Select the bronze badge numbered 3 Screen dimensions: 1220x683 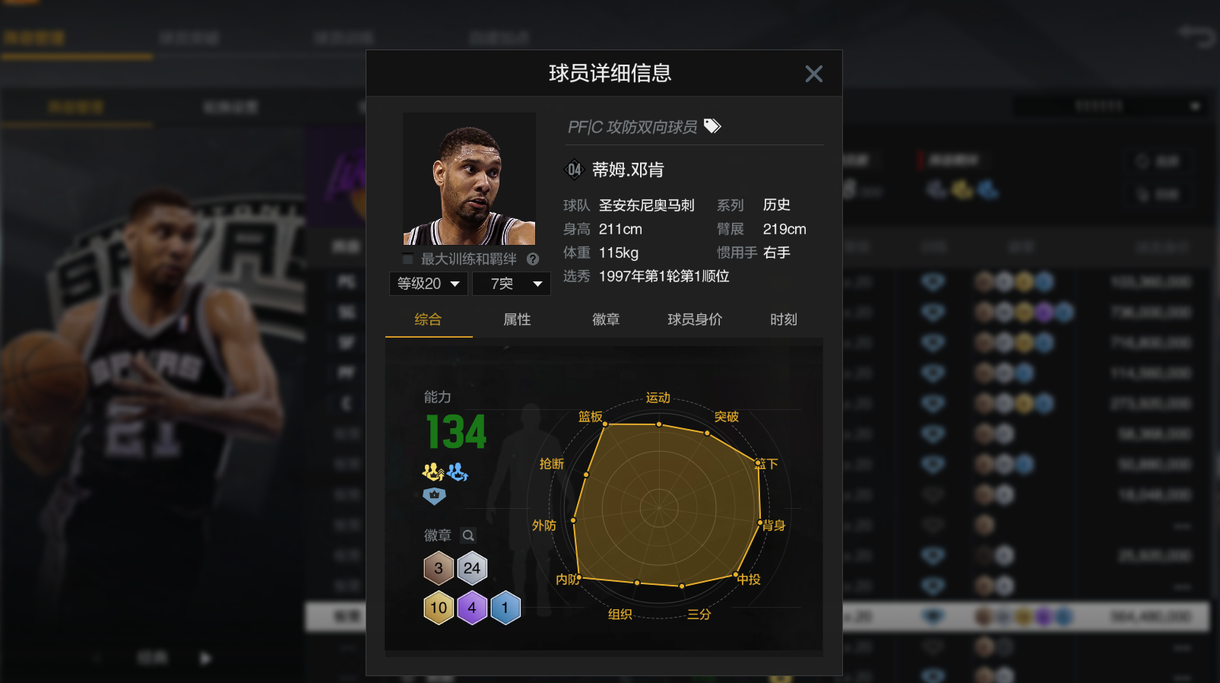click(439, 568)
